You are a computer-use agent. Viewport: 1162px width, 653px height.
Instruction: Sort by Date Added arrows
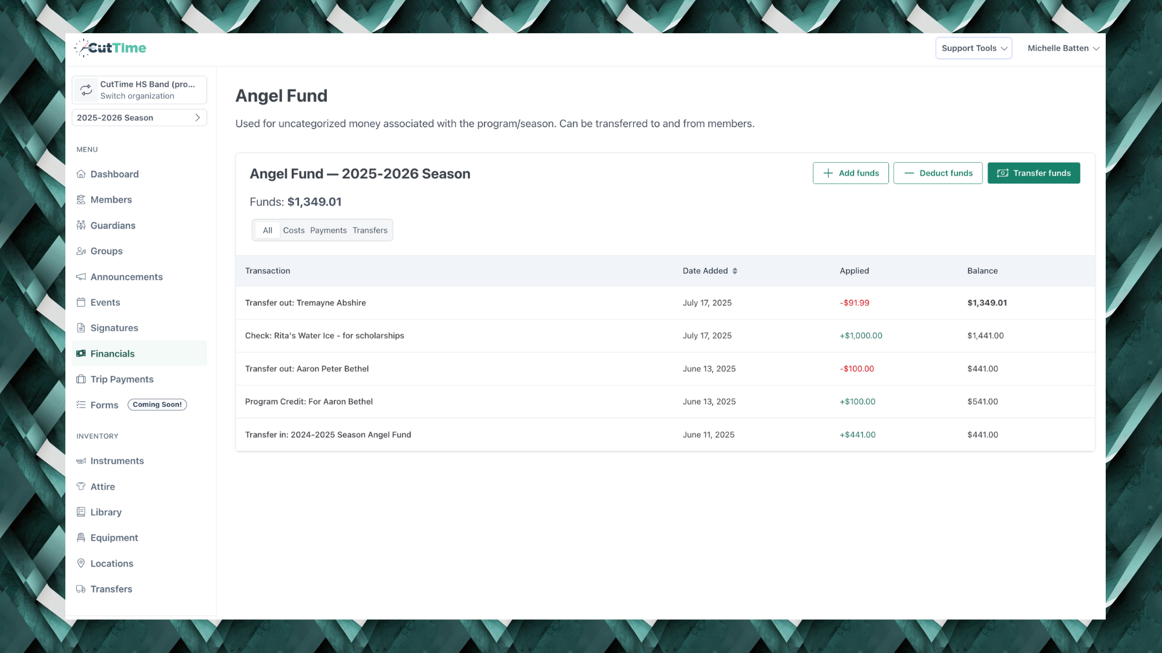(x=735, y=271)
